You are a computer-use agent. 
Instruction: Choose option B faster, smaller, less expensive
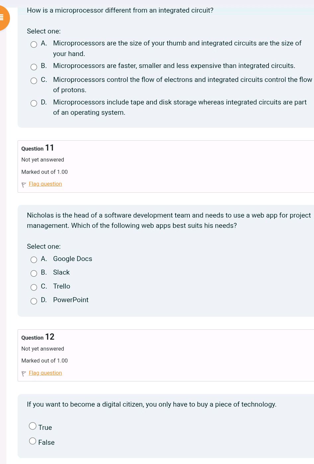[34, 67]
